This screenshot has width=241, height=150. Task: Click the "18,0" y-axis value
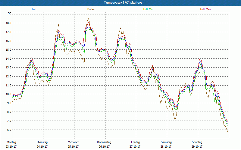[9, 23]
